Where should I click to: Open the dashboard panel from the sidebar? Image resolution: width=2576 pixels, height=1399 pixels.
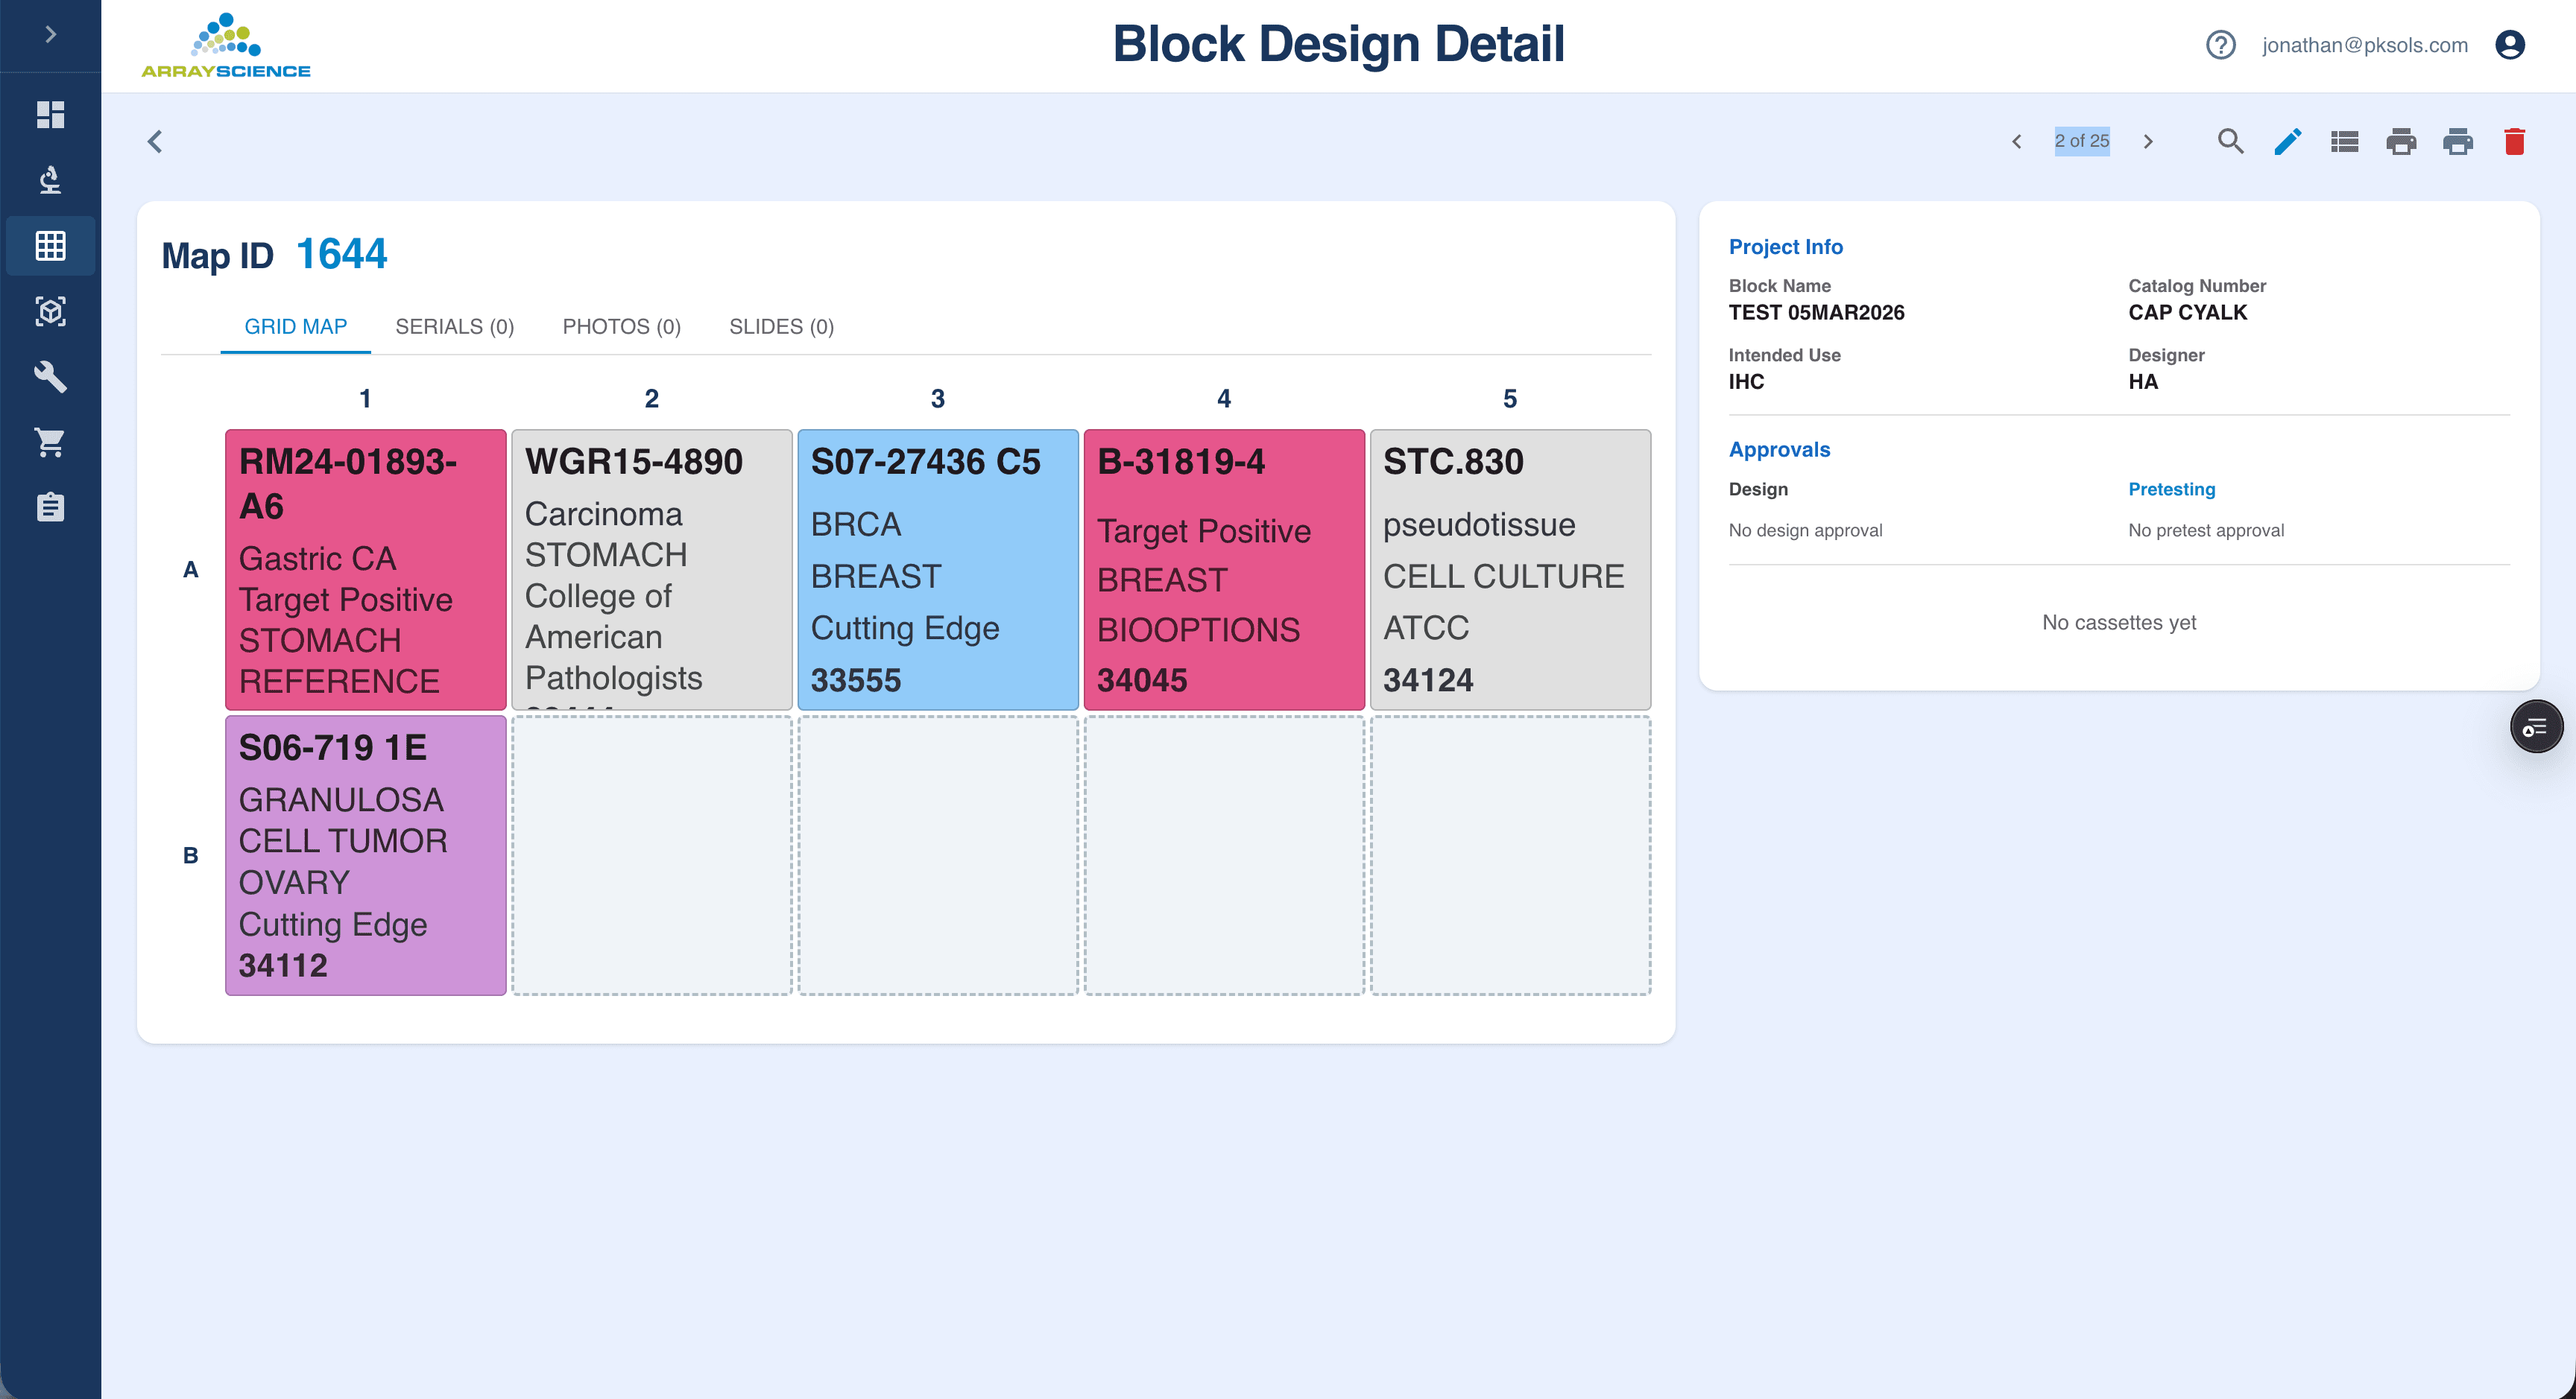[x=50, y=115]
